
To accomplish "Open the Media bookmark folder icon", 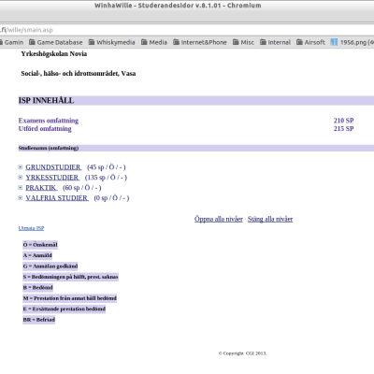I will point(144,42).
